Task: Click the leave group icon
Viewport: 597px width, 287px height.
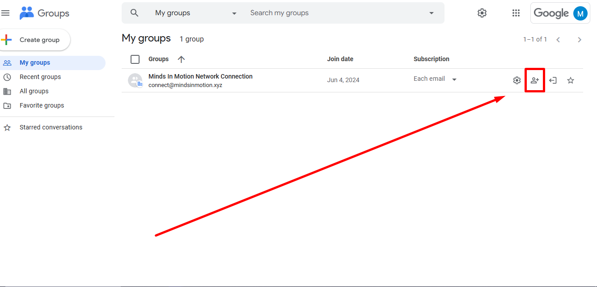Action: pyautogui.click(x=553, y=80)
